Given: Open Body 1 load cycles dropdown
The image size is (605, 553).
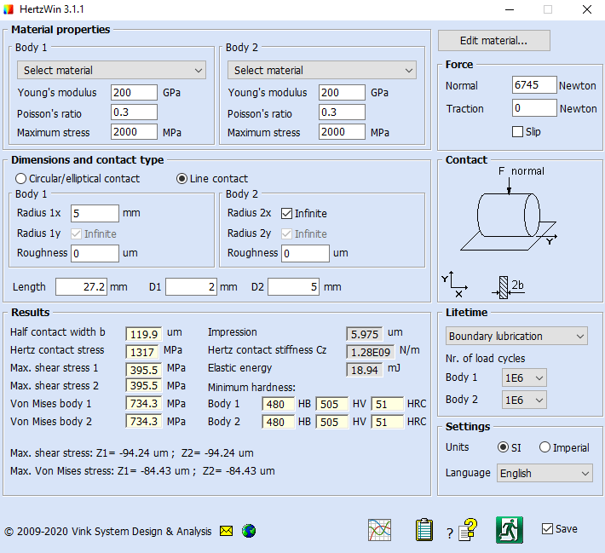Looking at the screenshot, I should tap(524, 377).
